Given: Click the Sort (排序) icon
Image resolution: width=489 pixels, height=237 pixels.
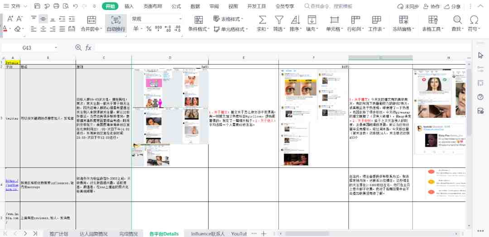Looking at the screenshot, I should pyautogui.click(x=296, y=19).
